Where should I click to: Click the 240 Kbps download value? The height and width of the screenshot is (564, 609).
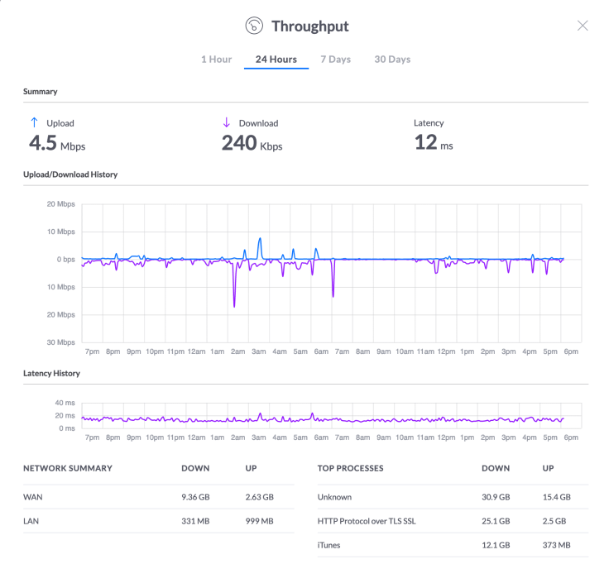[x=252, y=143]
